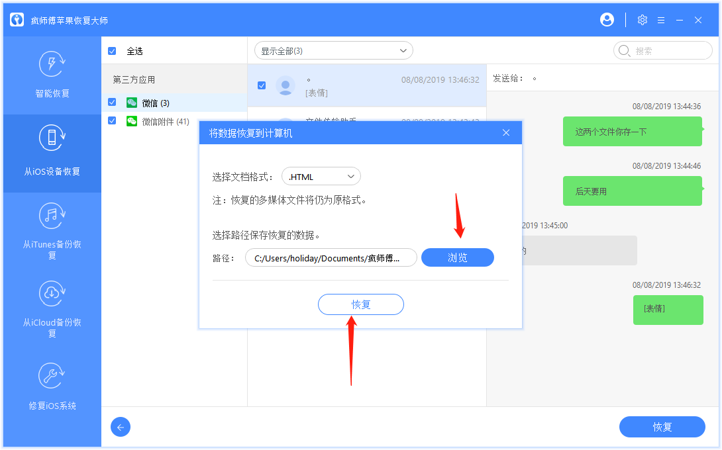Image resolution: width=722 pixels, height=450 pixels.
Task: Toggle the checkbox on the [表情] message
Action: tap(262, 85)
